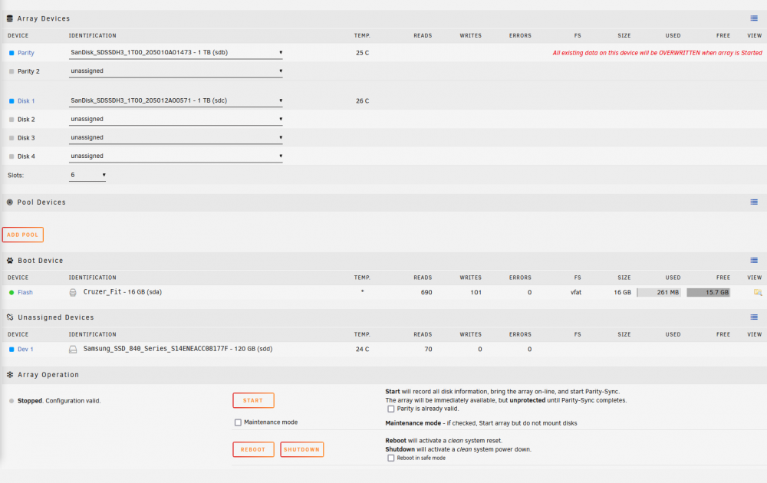Viewport: 767px width, 483px height.
Task: Click the blue Dev 1 status indicator
Action: tap(12, 349)
